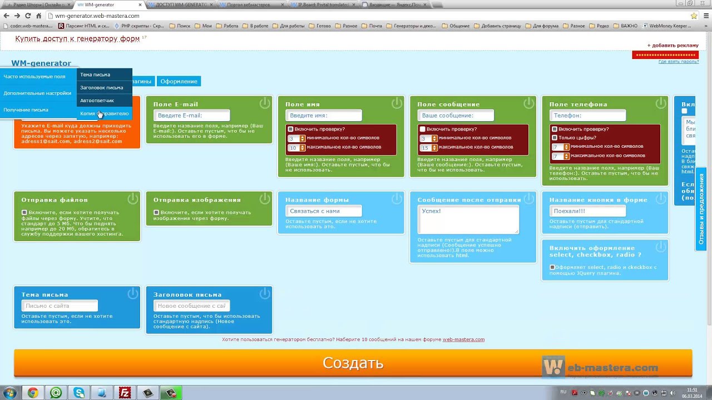Open the Mail.ru Agent taskbar icon
The width and height of the screenshot is (712, 400).
tap(56, 393)
